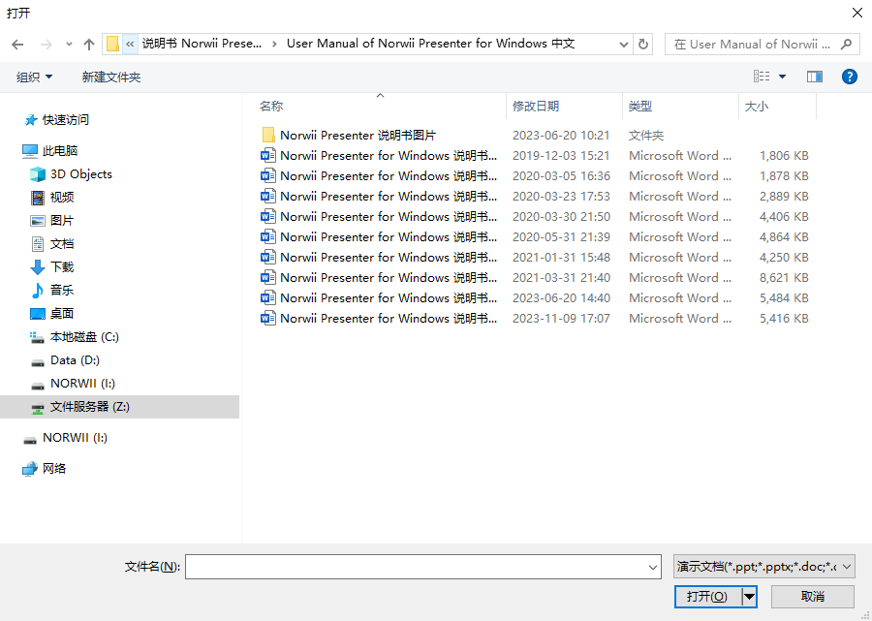Select Data (D:) drive
Image resolution: width=872 pixels, height=621 pixels.
point(65,360)
